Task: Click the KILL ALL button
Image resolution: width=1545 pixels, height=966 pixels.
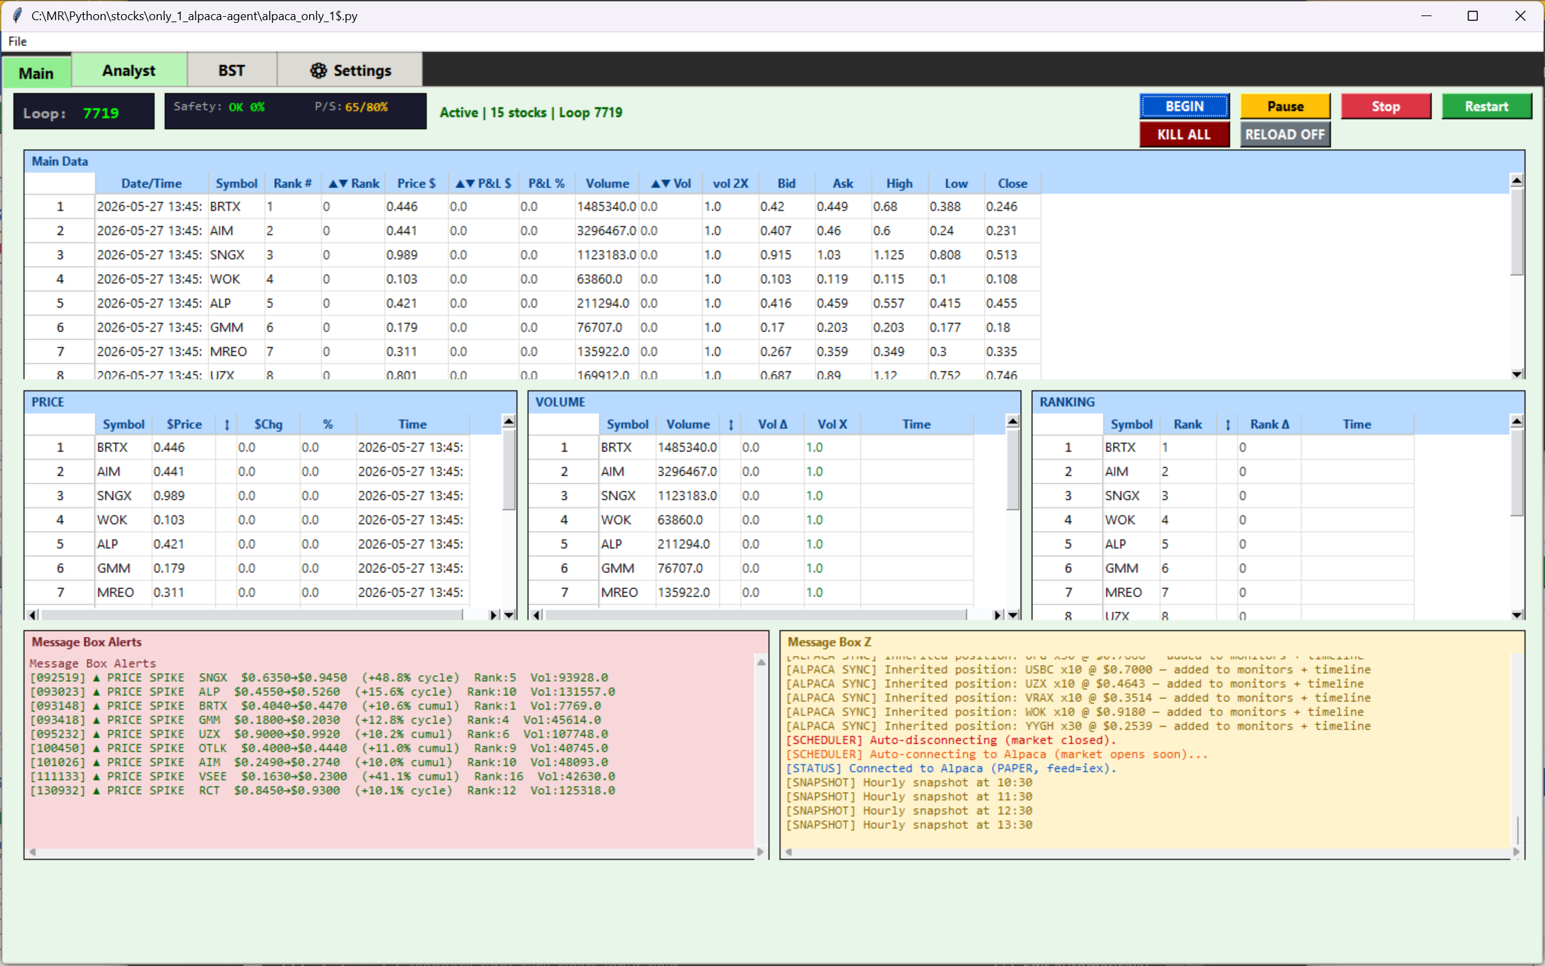Action: [x=1184, y=134]
